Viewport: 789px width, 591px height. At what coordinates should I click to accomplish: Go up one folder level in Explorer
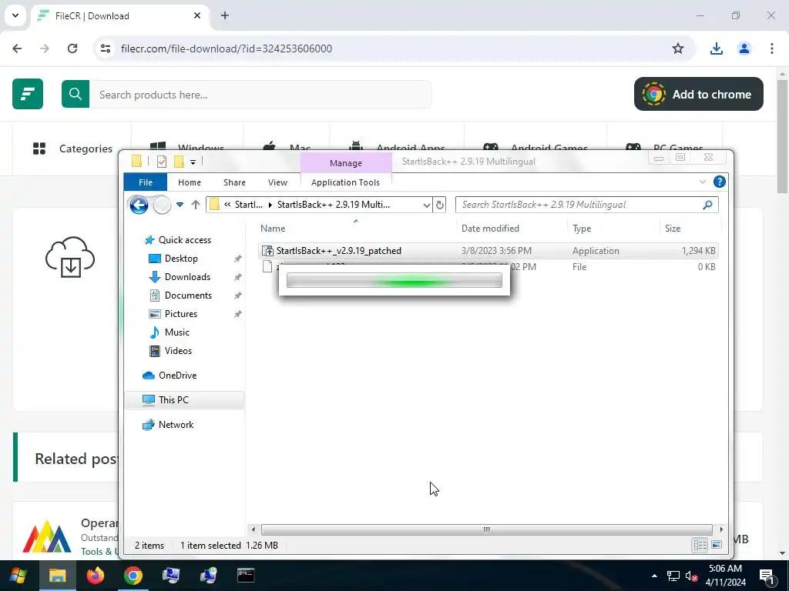tap(196, 205)
